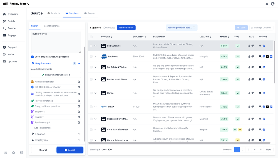Go to the Next results page
This screenshot has width=278, height=158.
[269, 149]
